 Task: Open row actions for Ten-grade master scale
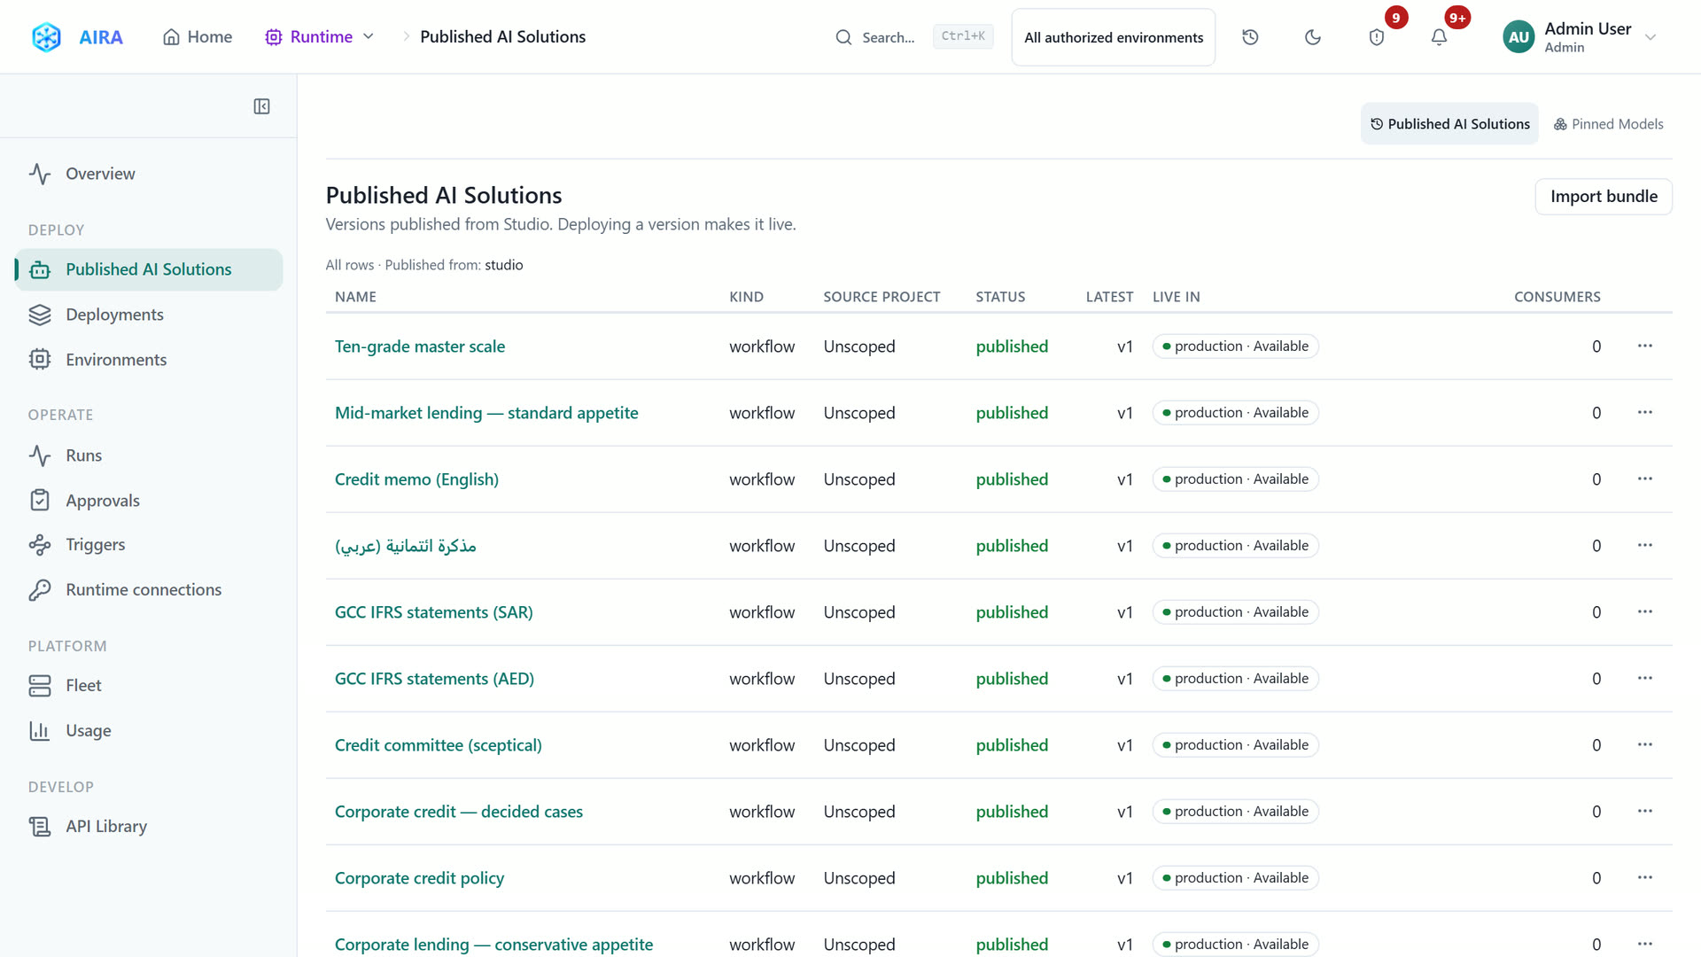1645,346
